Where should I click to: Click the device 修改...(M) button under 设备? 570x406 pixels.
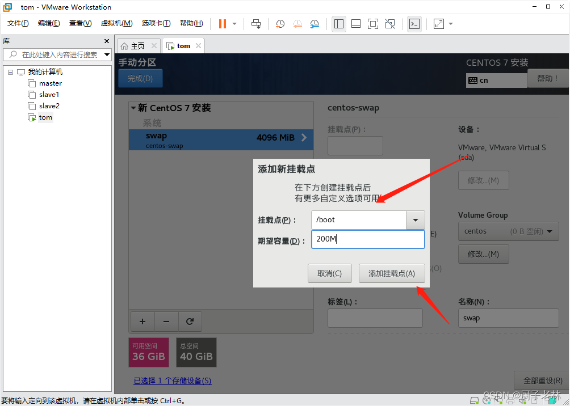(x=484, y=180)
